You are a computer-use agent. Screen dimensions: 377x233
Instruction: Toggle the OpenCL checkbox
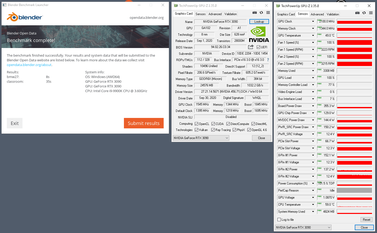pos(196,124)
